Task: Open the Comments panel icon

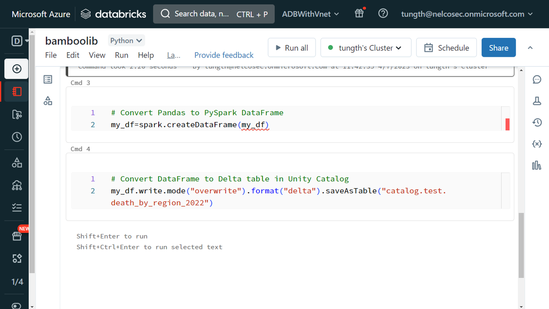Action: coord(536,80)
